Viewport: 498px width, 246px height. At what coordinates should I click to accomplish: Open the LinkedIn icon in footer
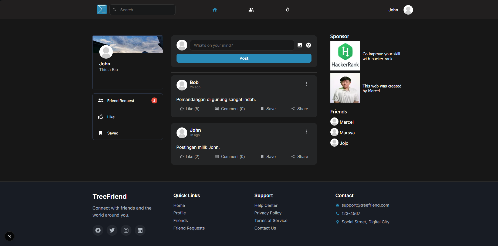pos(140,230)
